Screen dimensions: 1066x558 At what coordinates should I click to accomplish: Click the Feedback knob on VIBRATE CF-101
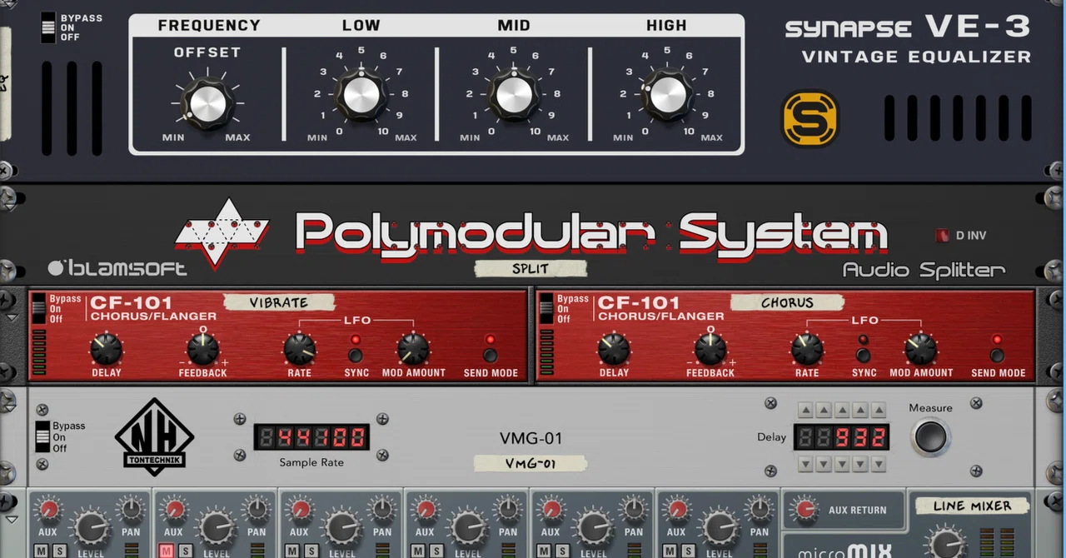click(x=202, y=349)
